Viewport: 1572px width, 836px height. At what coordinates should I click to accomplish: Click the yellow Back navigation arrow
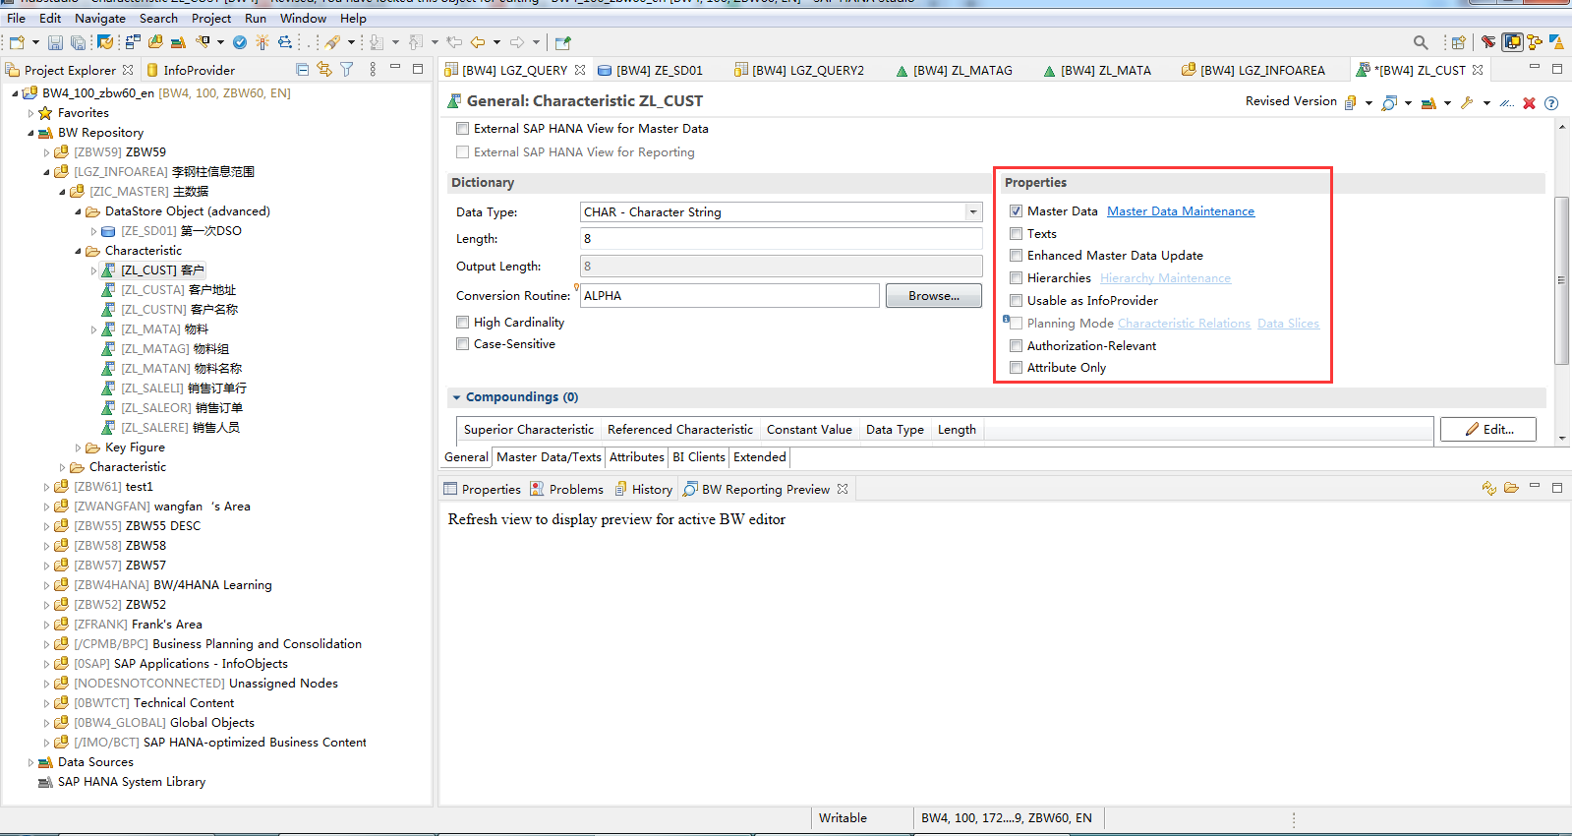pyautogui.click(x=478, y=42)
